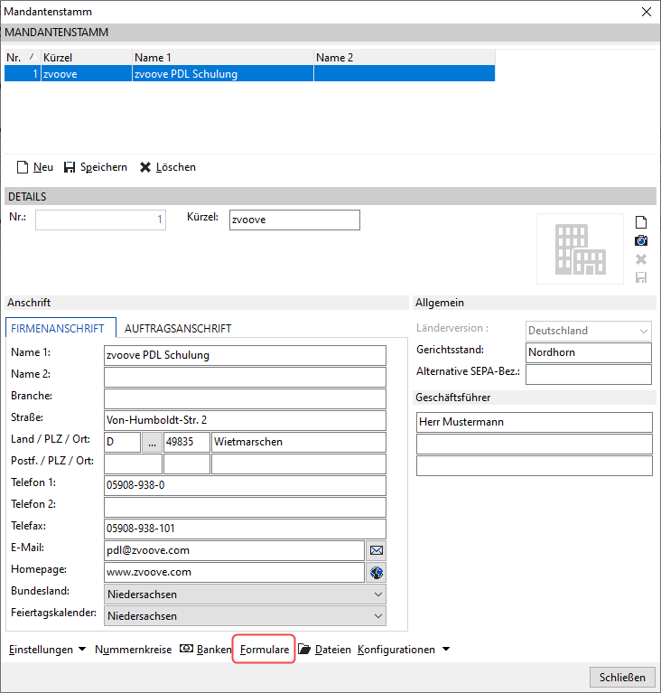The width and height of the screenshot is (661, 693).
Task: Click the Gerichtsstand field with Nordhorn
Action: pos(589,352)
